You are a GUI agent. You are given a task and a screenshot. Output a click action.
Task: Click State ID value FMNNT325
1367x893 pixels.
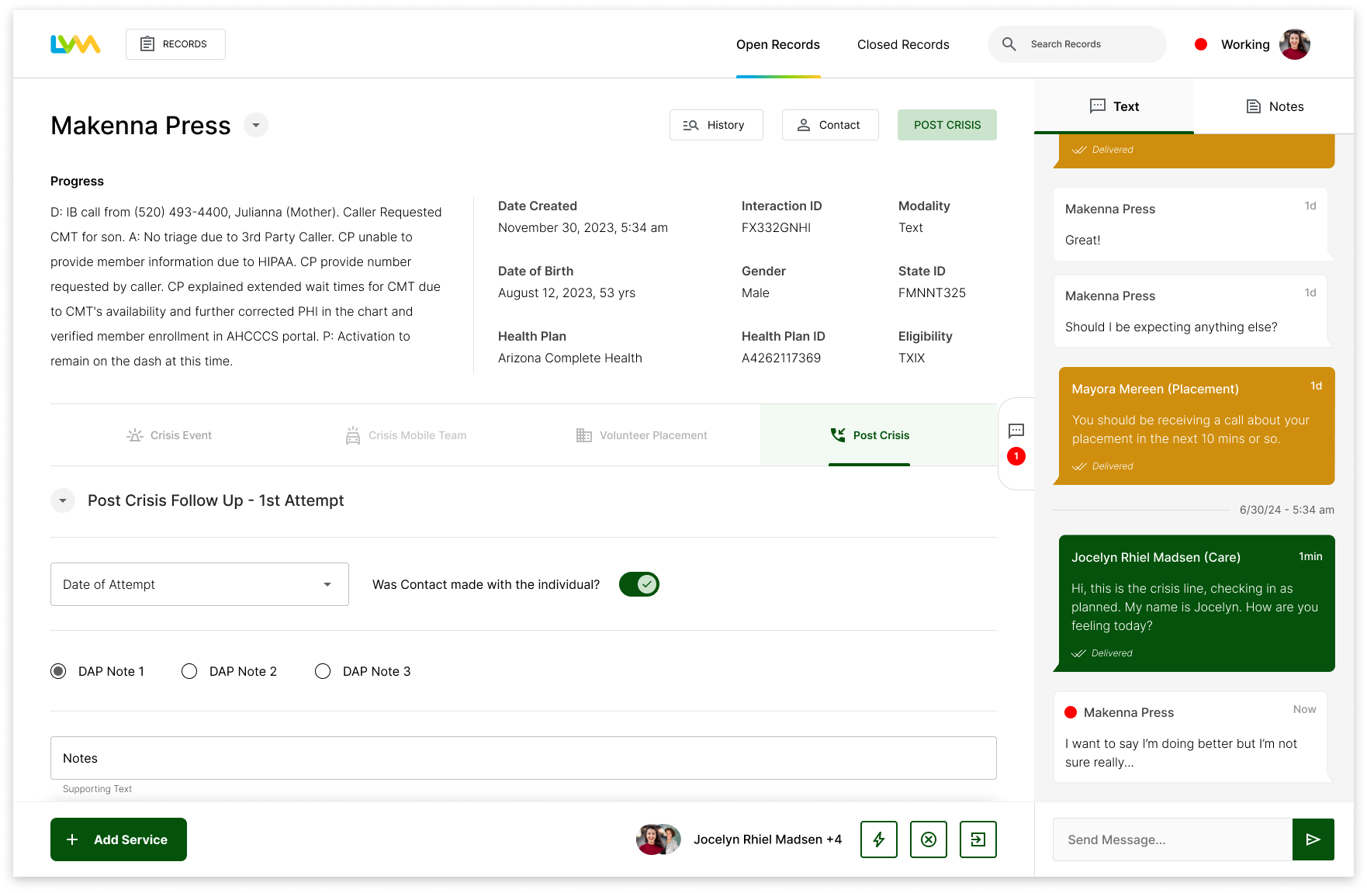[x=932, y=292]
